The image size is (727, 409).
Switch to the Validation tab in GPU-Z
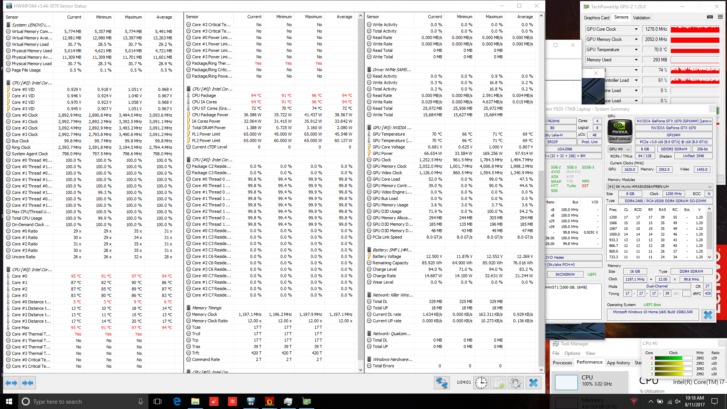point(641,17)
